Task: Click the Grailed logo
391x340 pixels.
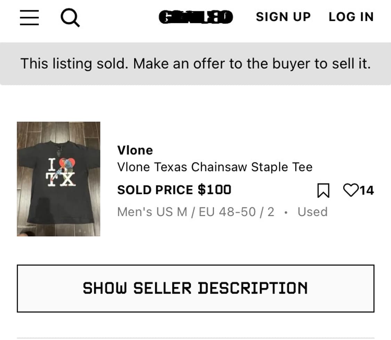Action: 195,17
